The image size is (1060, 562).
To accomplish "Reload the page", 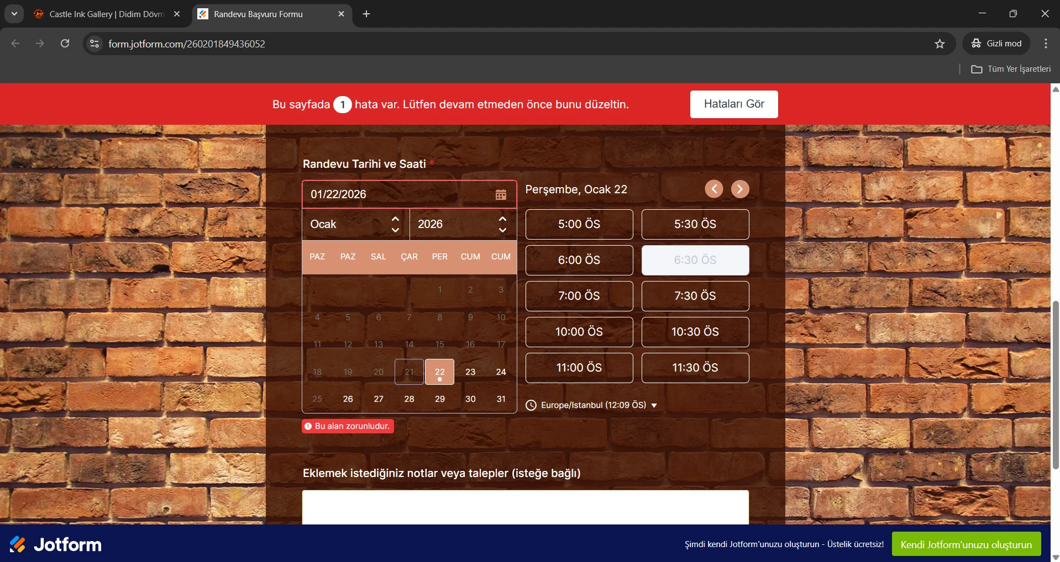I will [65, 44].
